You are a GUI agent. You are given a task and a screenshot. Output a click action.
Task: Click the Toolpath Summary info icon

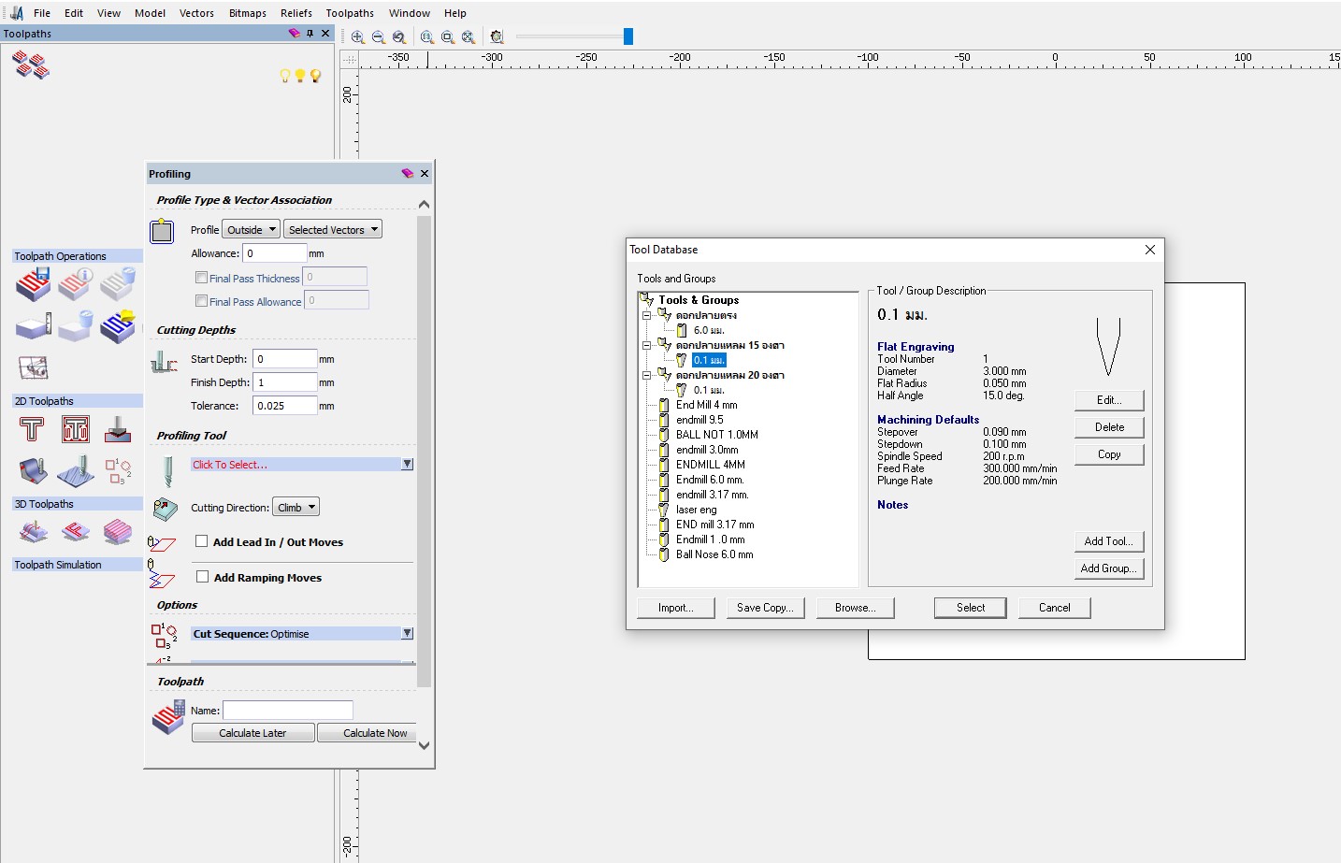[76, 280]
